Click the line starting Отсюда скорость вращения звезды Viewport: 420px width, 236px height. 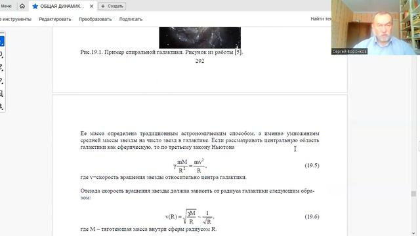[198, 191]
